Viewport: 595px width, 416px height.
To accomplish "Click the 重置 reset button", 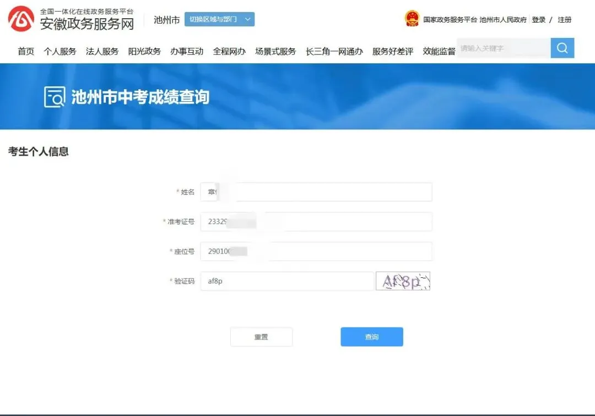I will point(262,337).
